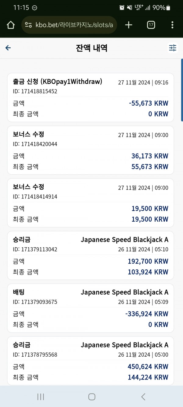
Task: Click the kbo.bet address bar URL
Action: [x=74, y=25]
